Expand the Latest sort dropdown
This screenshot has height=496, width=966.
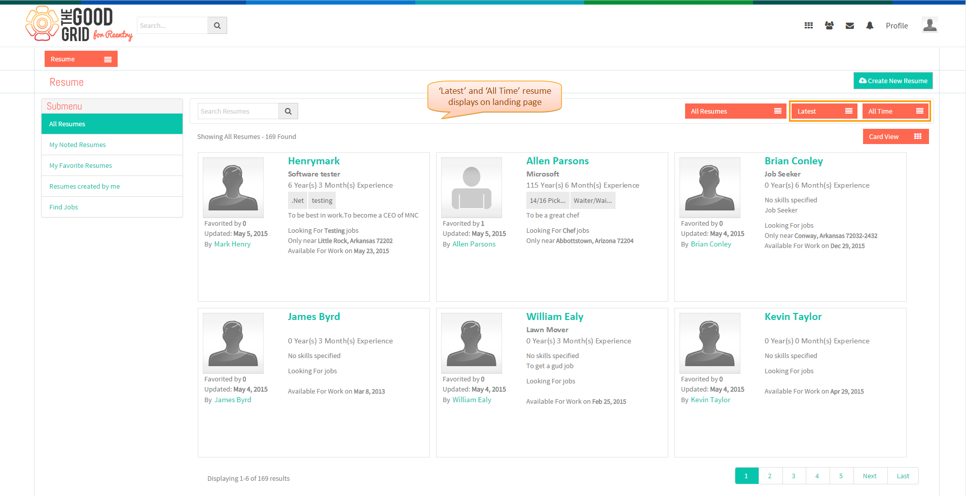824,111
